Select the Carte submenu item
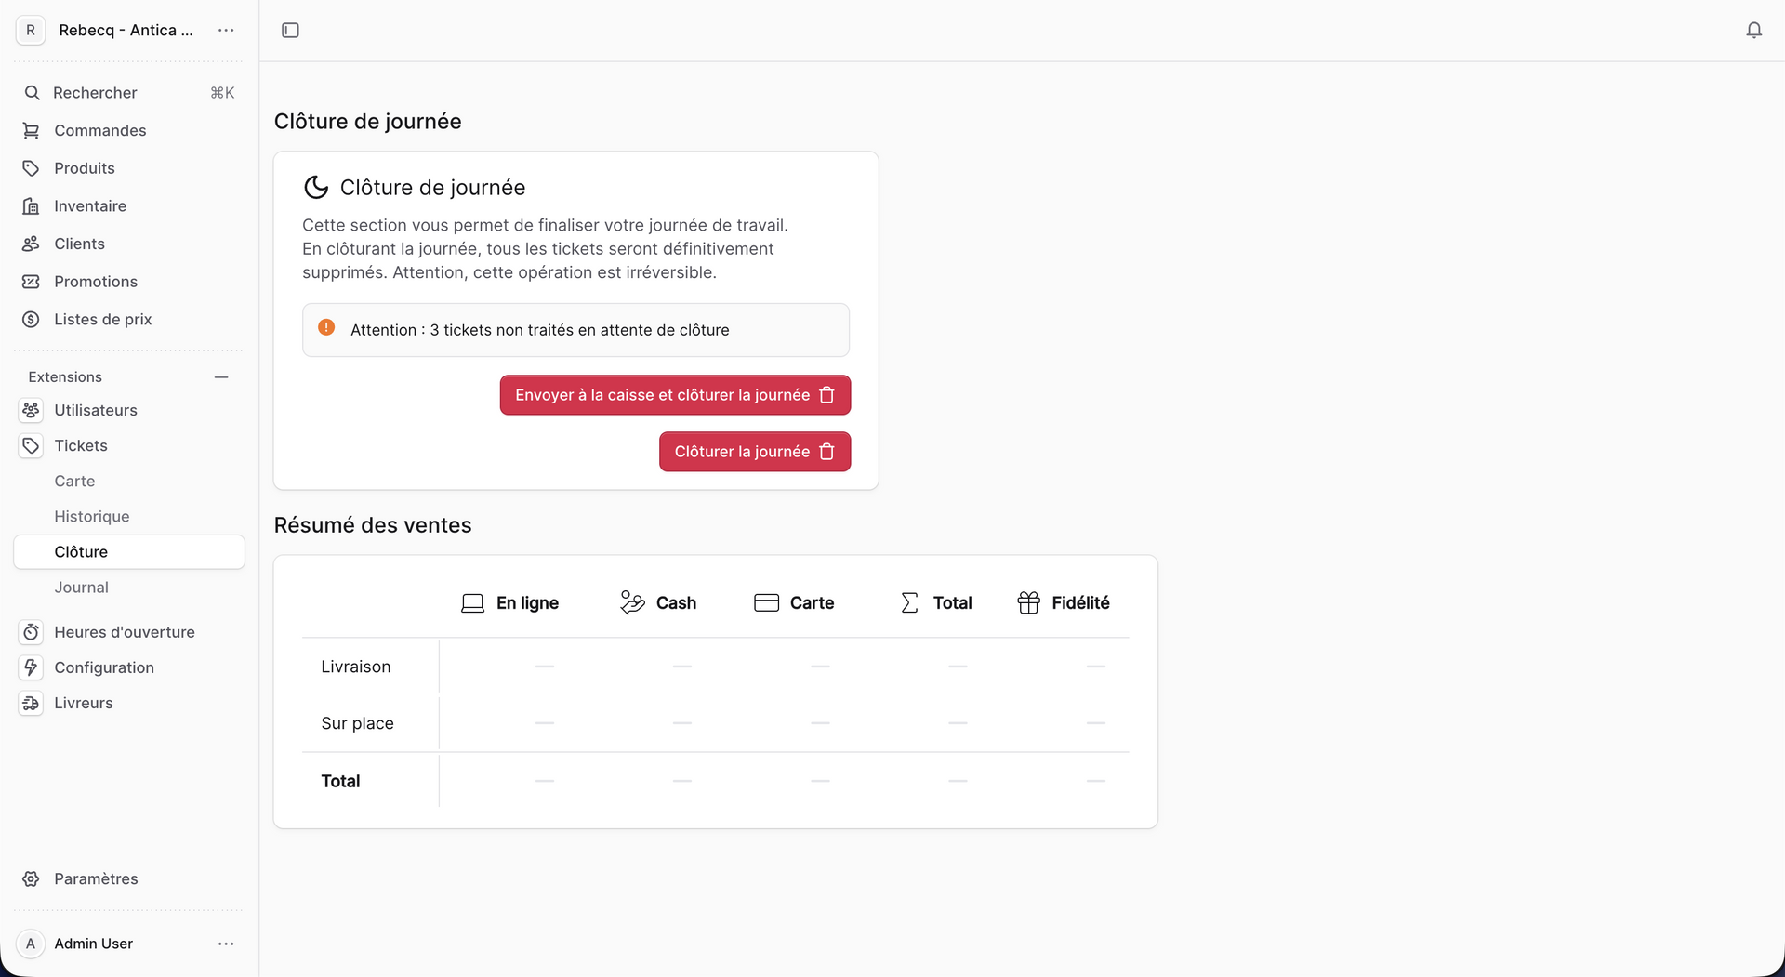This screenshot has height=977, width=1785. [74, 482]
